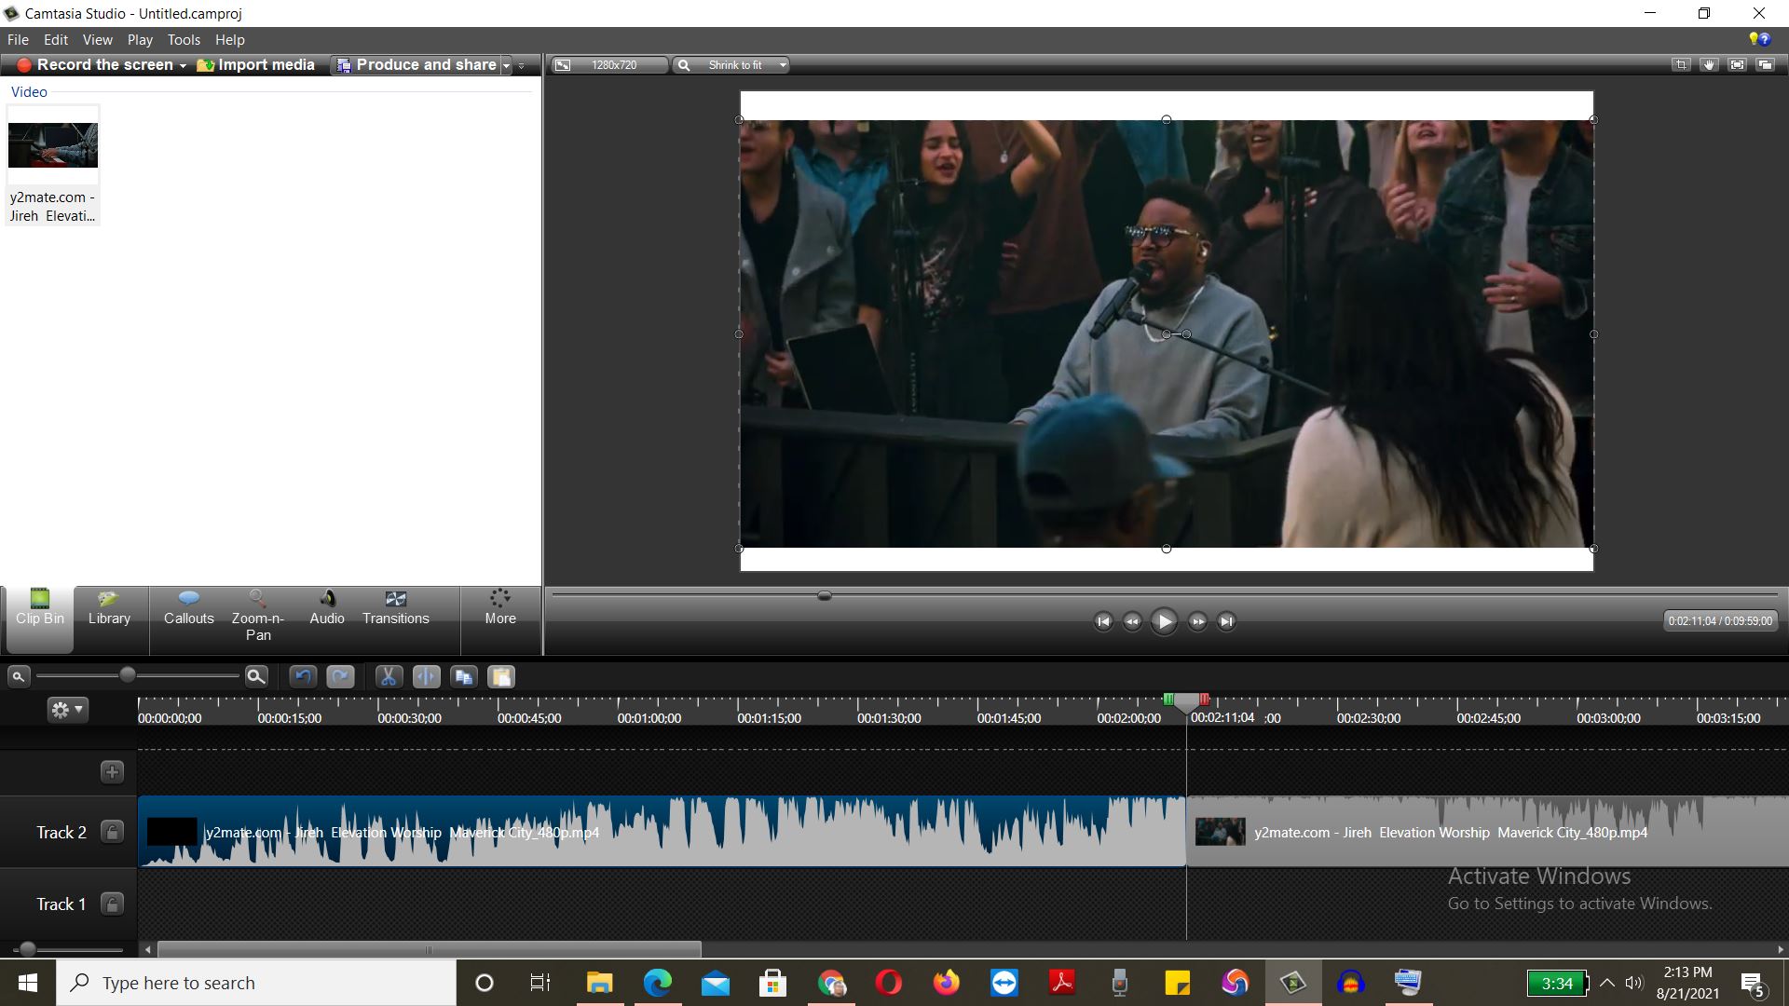Click Import media button
Image resolution: width=1789 pixels, height=1006 pixels.
(x=256, y=64)
